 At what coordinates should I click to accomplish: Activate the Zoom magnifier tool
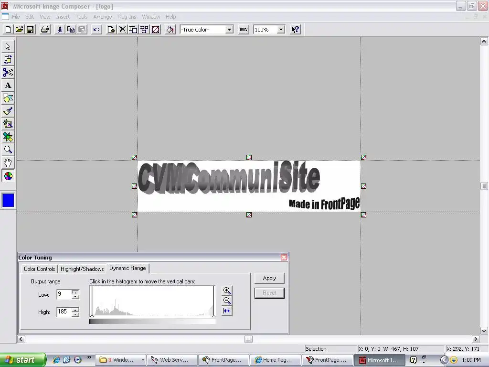(8, 150)
